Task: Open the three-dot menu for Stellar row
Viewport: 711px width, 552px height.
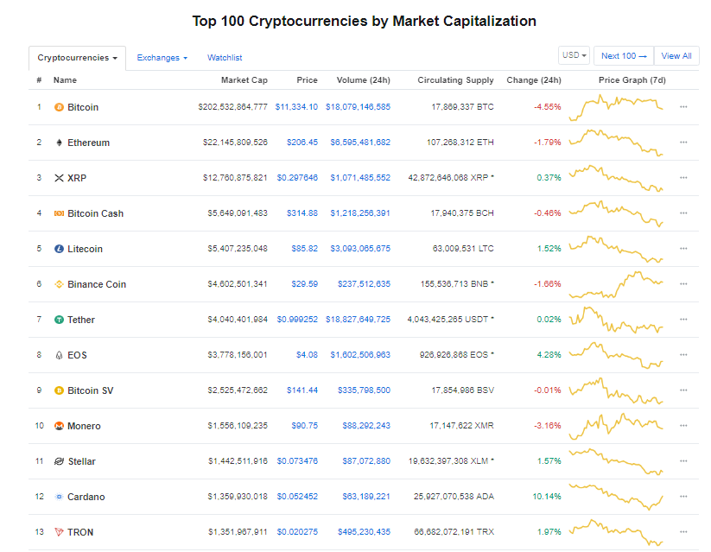Action: coord(683,460)
